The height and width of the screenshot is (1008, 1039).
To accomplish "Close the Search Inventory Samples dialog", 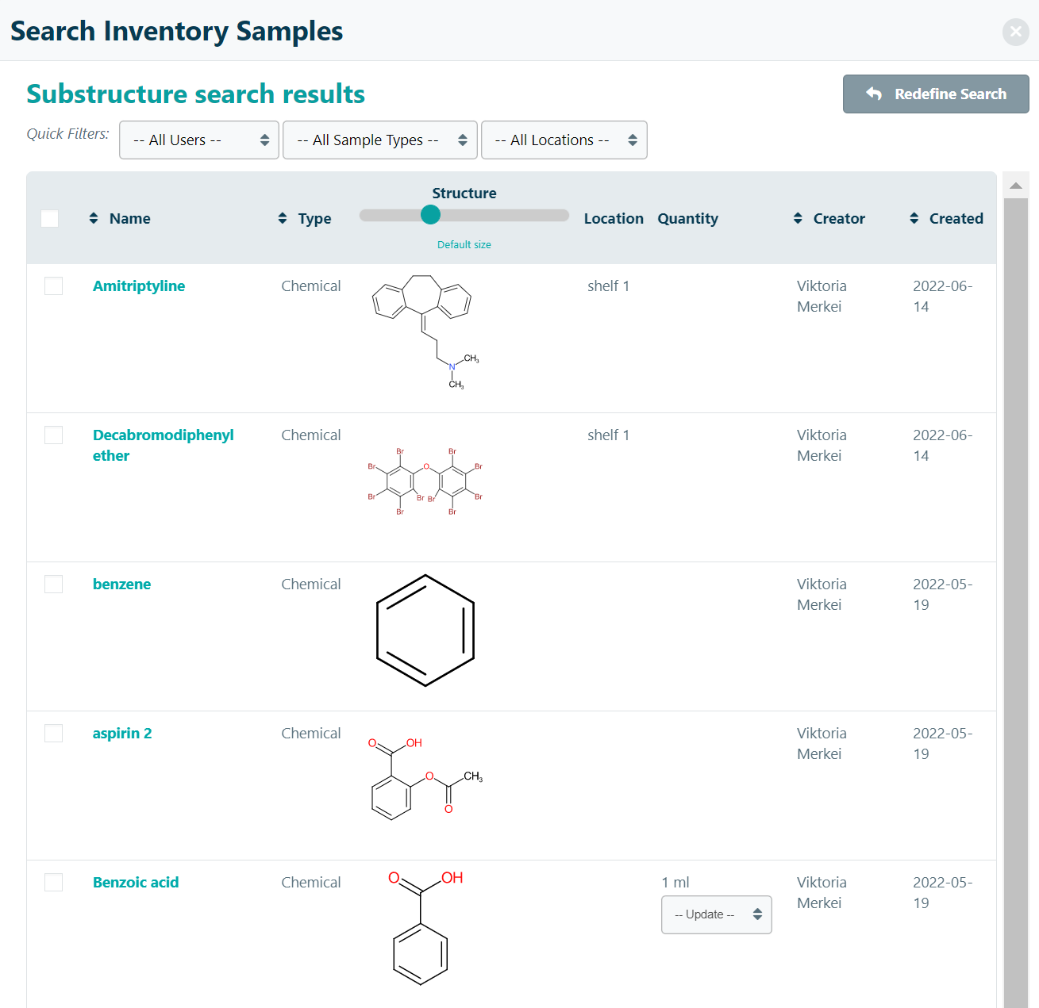I will 1015,32.
